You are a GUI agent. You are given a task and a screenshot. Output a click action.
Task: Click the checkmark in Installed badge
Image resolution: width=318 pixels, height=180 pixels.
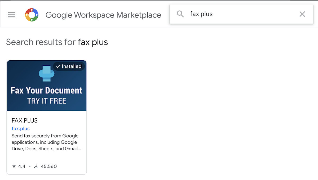point(58,66)
